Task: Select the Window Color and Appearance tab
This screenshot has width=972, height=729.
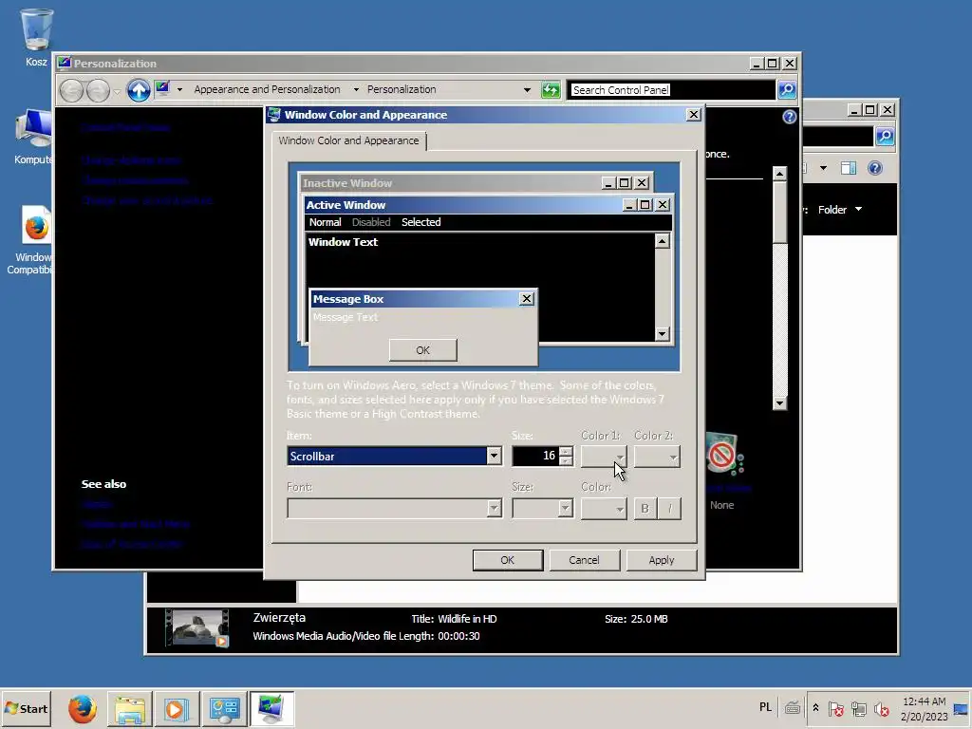Action: click(349, 140)
